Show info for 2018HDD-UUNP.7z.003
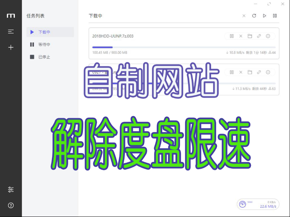 268,36
